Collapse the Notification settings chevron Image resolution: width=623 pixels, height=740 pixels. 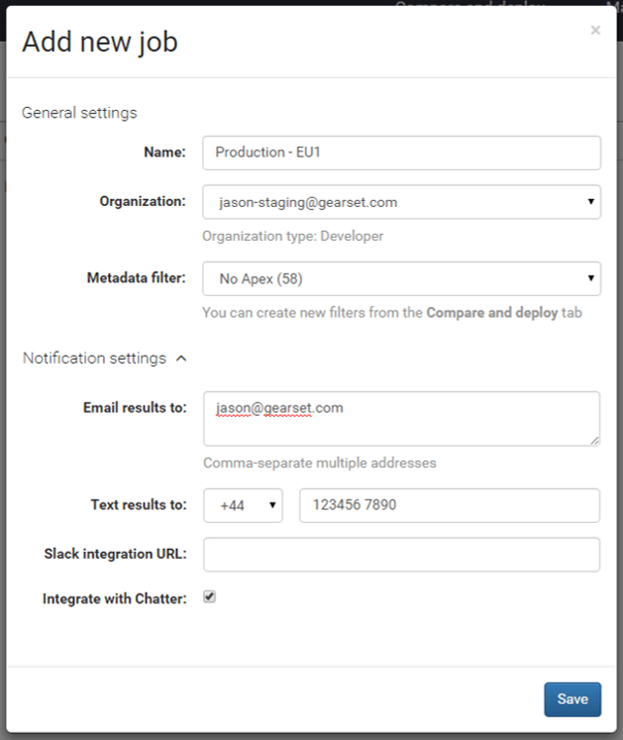point(180,359)
